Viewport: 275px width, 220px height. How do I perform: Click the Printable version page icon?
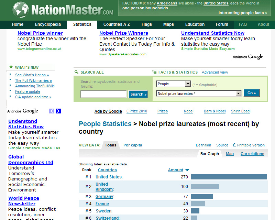click(x=235, y=145)
